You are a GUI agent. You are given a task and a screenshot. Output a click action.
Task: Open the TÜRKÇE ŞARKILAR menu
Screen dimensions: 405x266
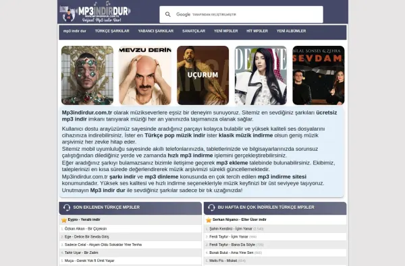(x=112, y=31)
